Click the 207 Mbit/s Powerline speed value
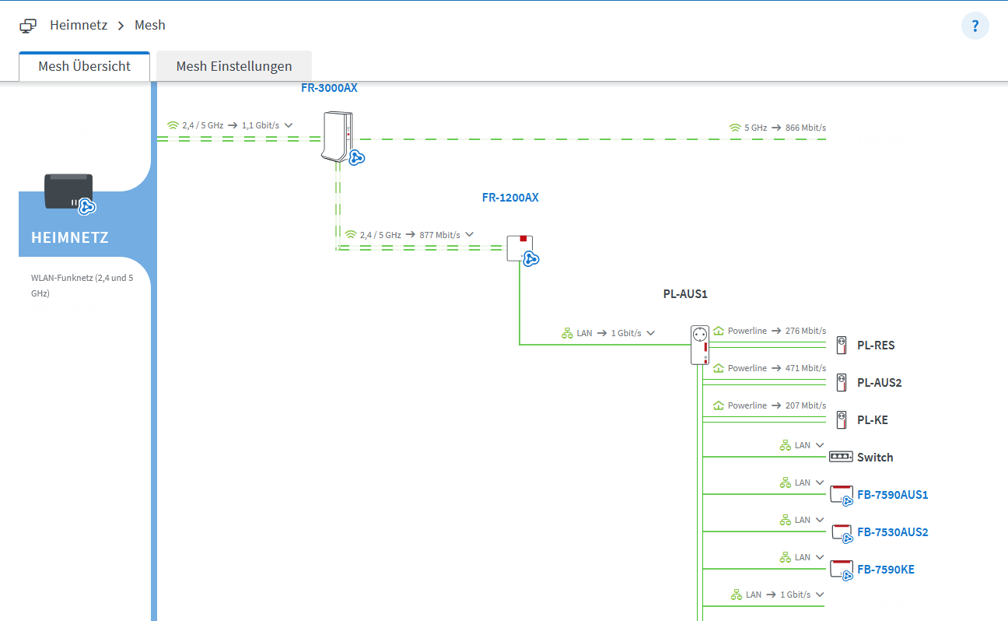 coord(806,405)
